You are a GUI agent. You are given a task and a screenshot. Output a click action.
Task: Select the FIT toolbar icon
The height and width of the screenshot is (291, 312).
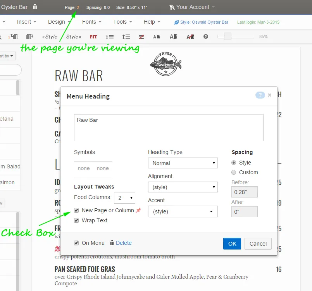pos(93,36)
